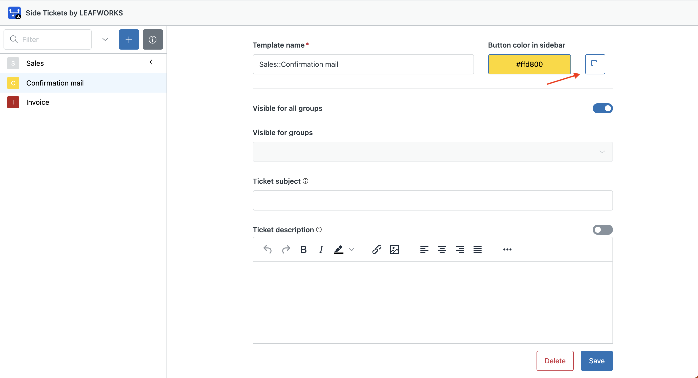Open the Visible for groups dropdown

(433, 152)
